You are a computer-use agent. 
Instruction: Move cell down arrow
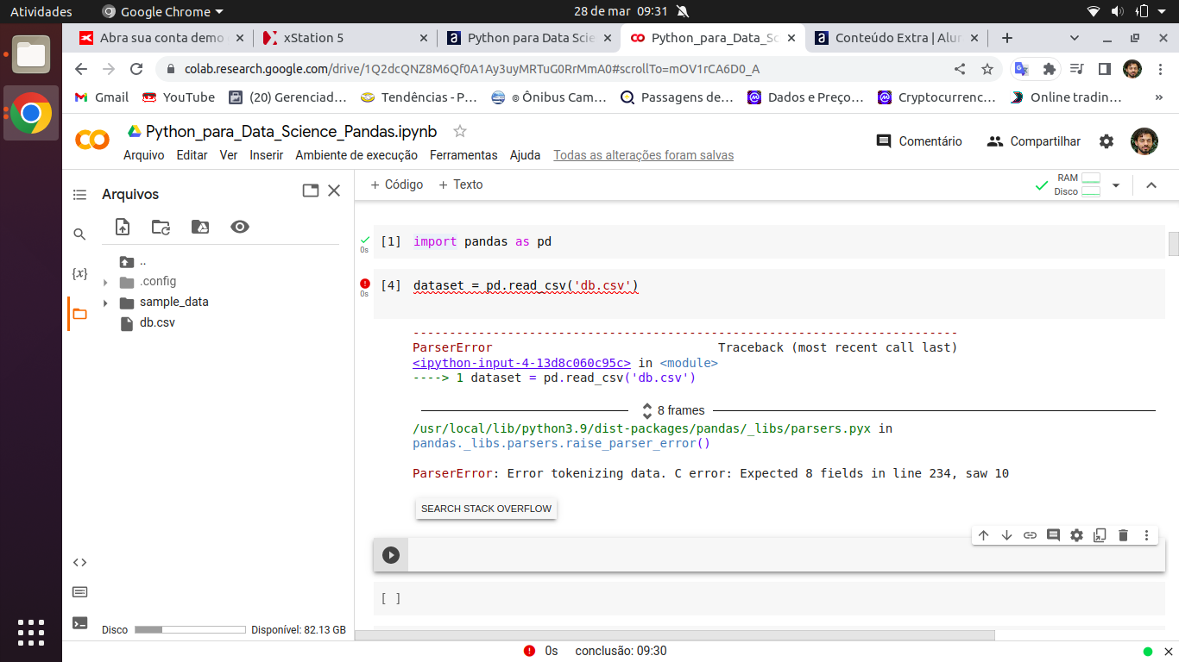tap(1006, 535)
